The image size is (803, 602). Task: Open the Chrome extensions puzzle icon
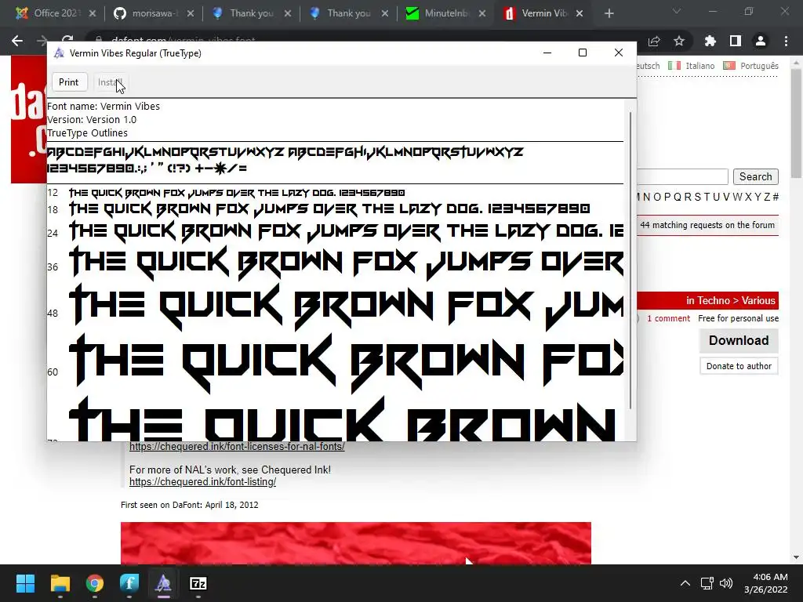coord(710,41)
